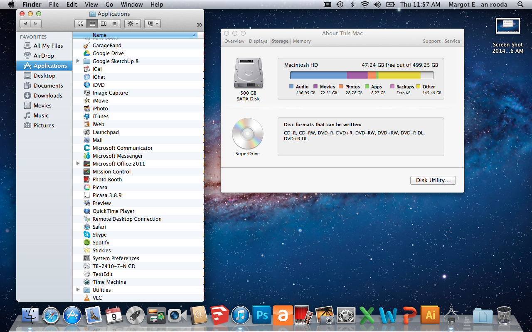The image size is (532, 332).
Task: Switch to the Displays tab
Action: point(258,41)
